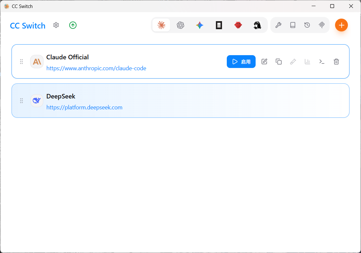Click the Anthropic logo on Claude Official
Screen dimensions: 361x253
[37, 62]
